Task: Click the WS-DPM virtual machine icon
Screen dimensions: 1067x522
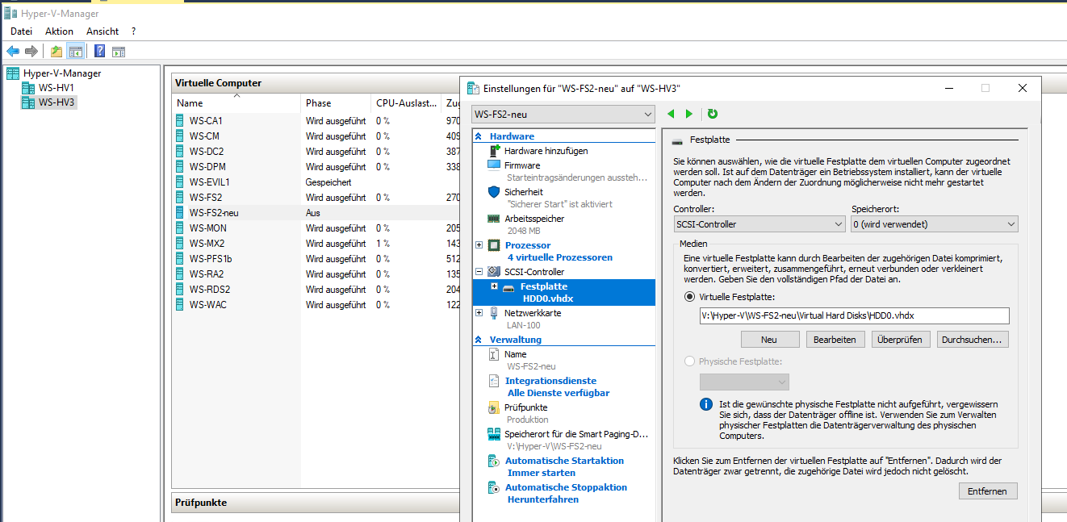Action: pos(181,167)
